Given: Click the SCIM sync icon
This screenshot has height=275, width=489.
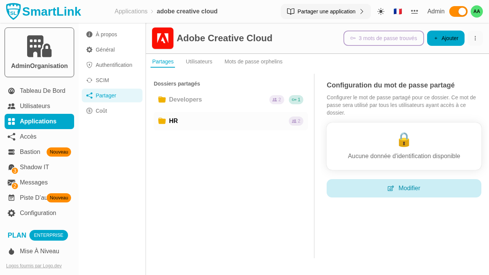Looking at the screenshot, I should tap(89, 80).
